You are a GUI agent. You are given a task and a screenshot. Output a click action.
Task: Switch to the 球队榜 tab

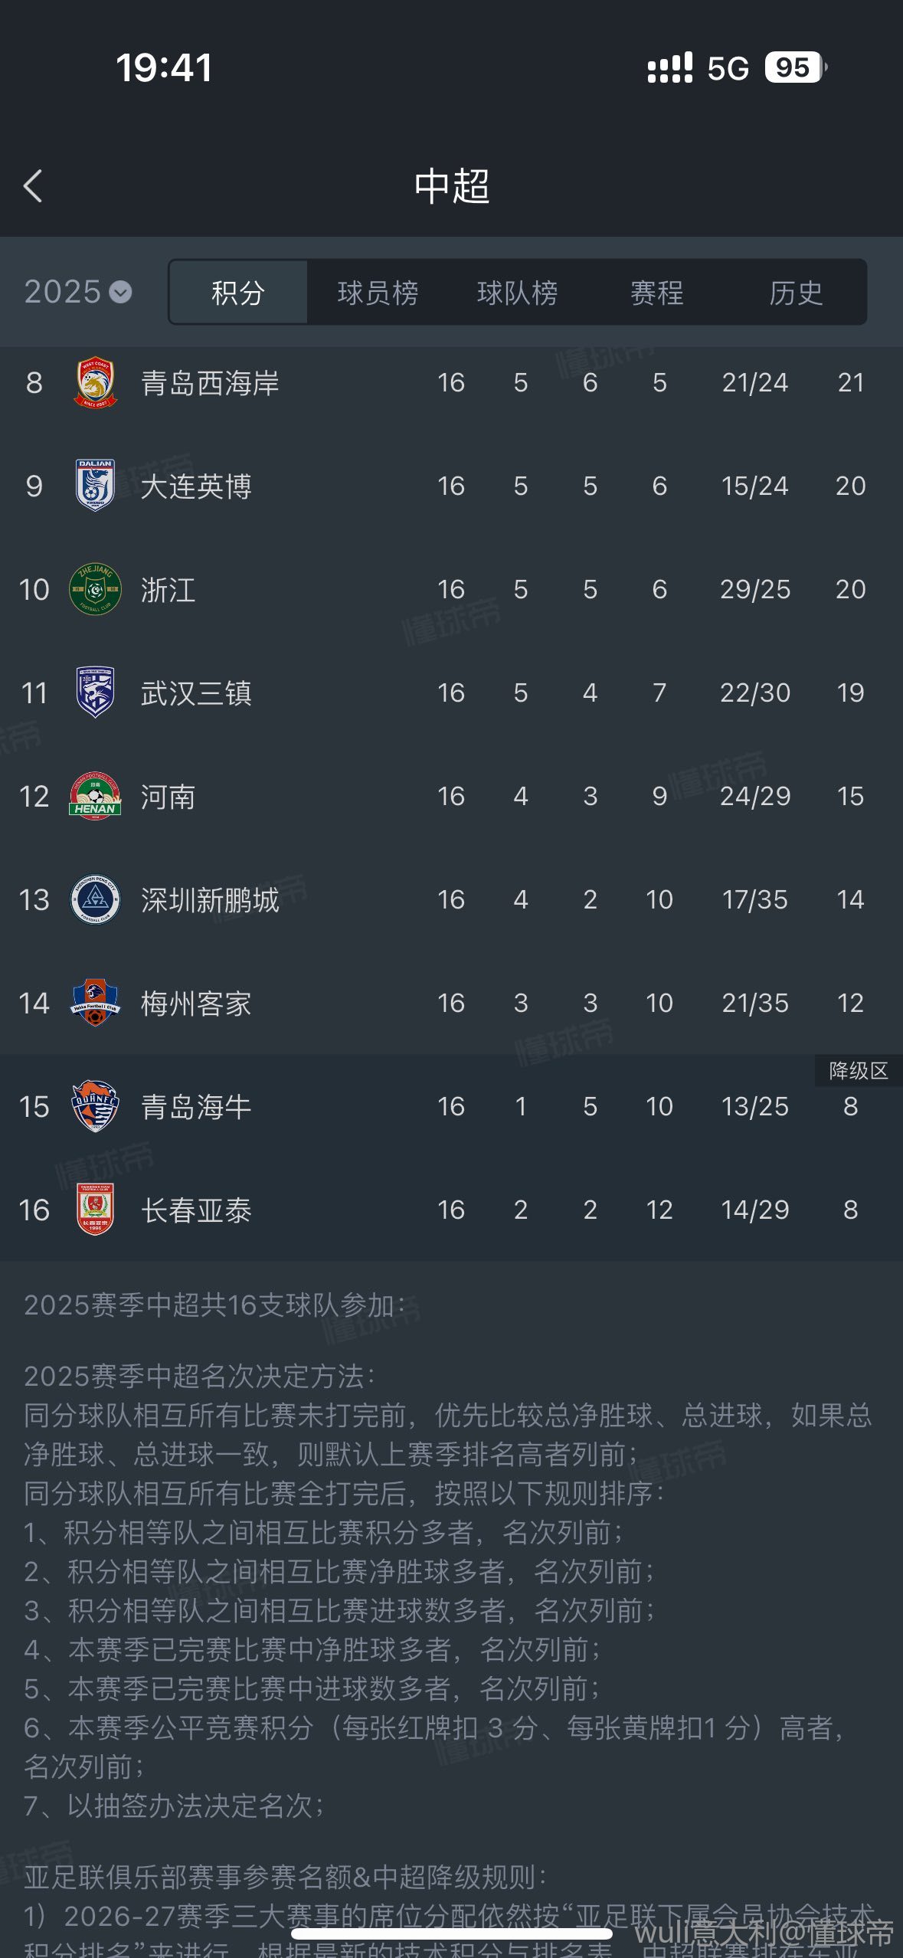click(518, 292)
